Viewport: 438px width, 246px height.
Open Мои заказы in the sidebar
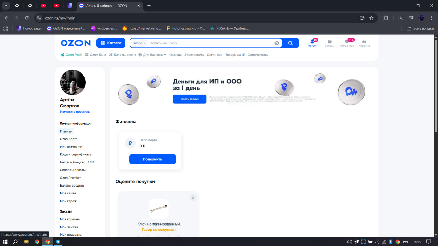(69, 227)
